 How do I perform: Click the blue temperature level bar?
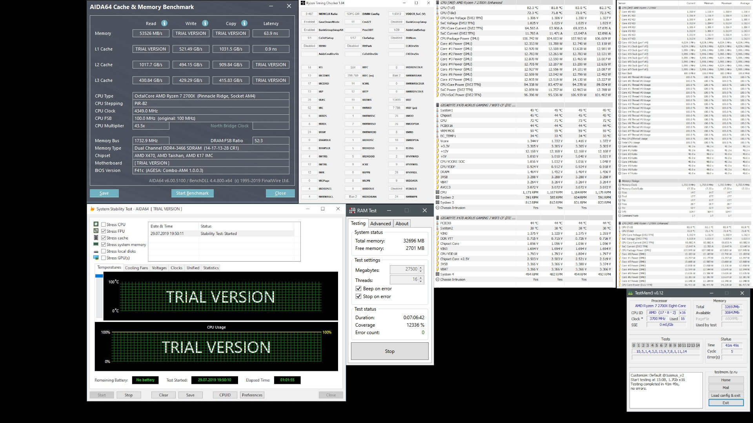(x=99, y=276)
